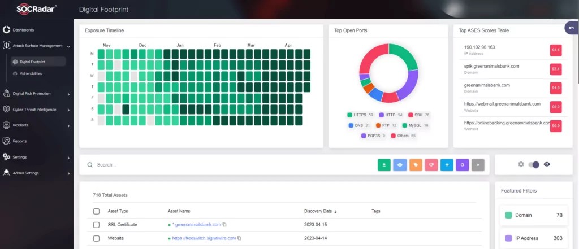
Task: Copy *.greenanimalsbank.com asset name
Action: (224, 225)
